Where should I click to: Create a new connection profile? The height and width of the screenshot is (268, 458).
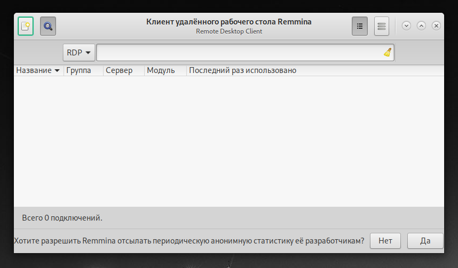click(26, 26)
